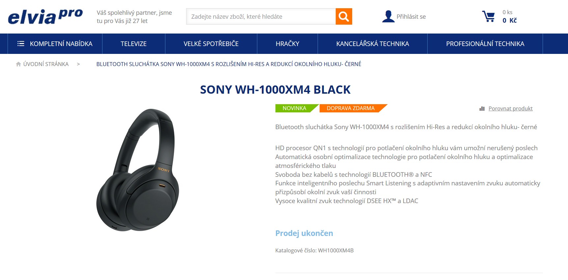Screen dimensions: 568x280
Task: Open Velké spotřebiče category
Action: (211, 44)
